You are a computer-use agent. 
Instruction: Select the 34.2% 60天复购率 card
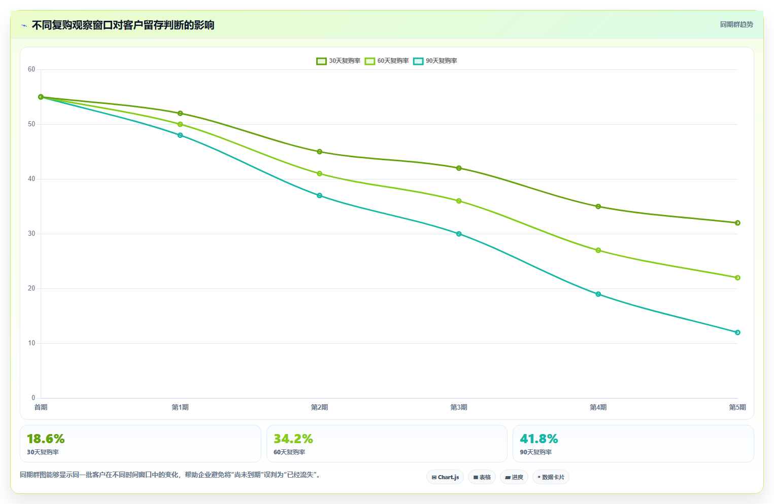(x=387, y=444)
